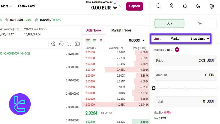The width and height of the screenshot is (220, 124).
Task: Open the Order Book tab
Action: [93, 30]
